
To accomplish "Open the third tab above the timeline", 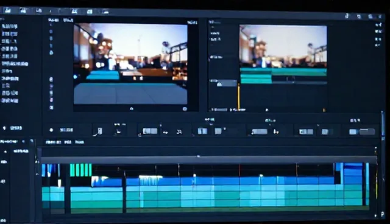I will 80,142.
